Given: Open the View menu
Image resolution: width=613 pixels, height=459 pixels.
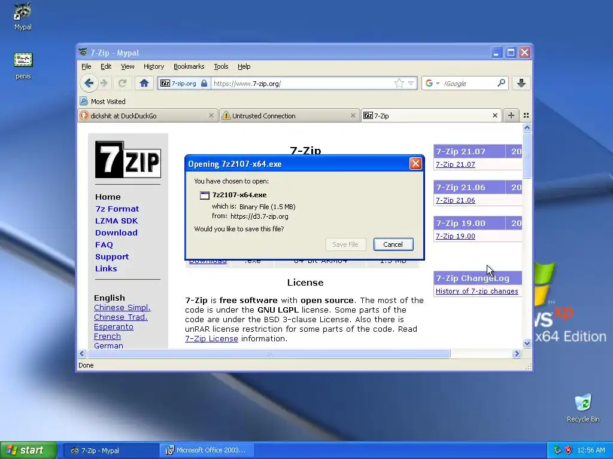Looking at the screenshot, I should point(128,66).
